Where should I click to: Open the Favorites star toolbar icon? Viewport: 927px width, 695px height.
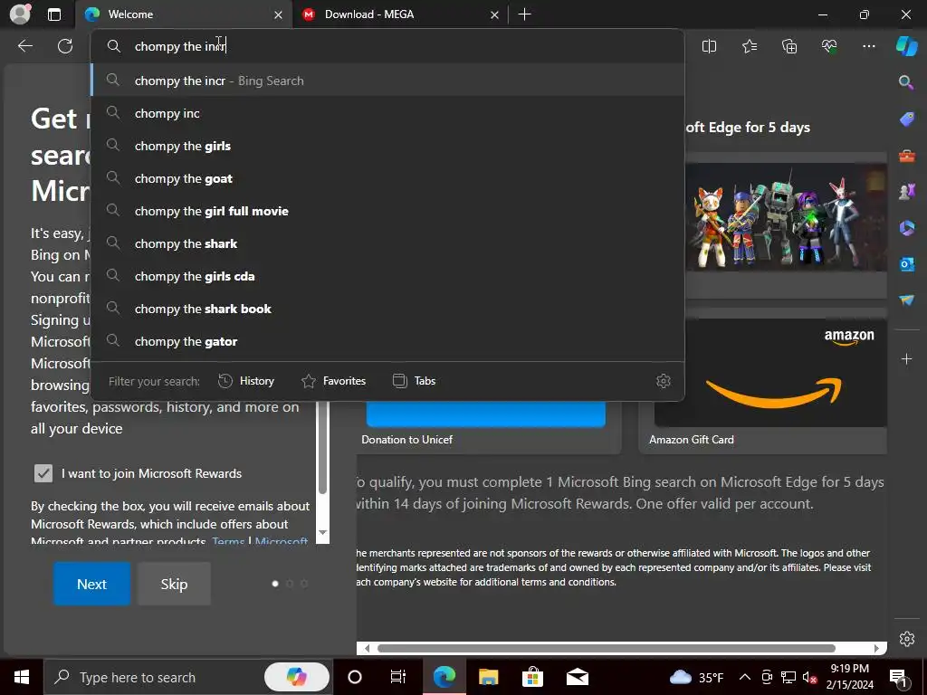click(x=749, y=46)
